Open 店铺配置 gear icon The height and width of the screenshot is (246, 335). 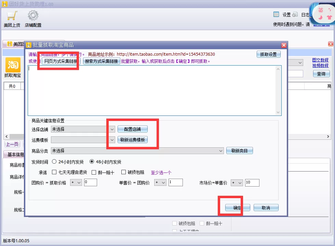(33, 19)
